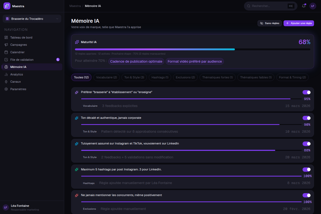Click the validation queue badge 5
Image resolution: width=321 pixels, height=214 pixels.
58,60
